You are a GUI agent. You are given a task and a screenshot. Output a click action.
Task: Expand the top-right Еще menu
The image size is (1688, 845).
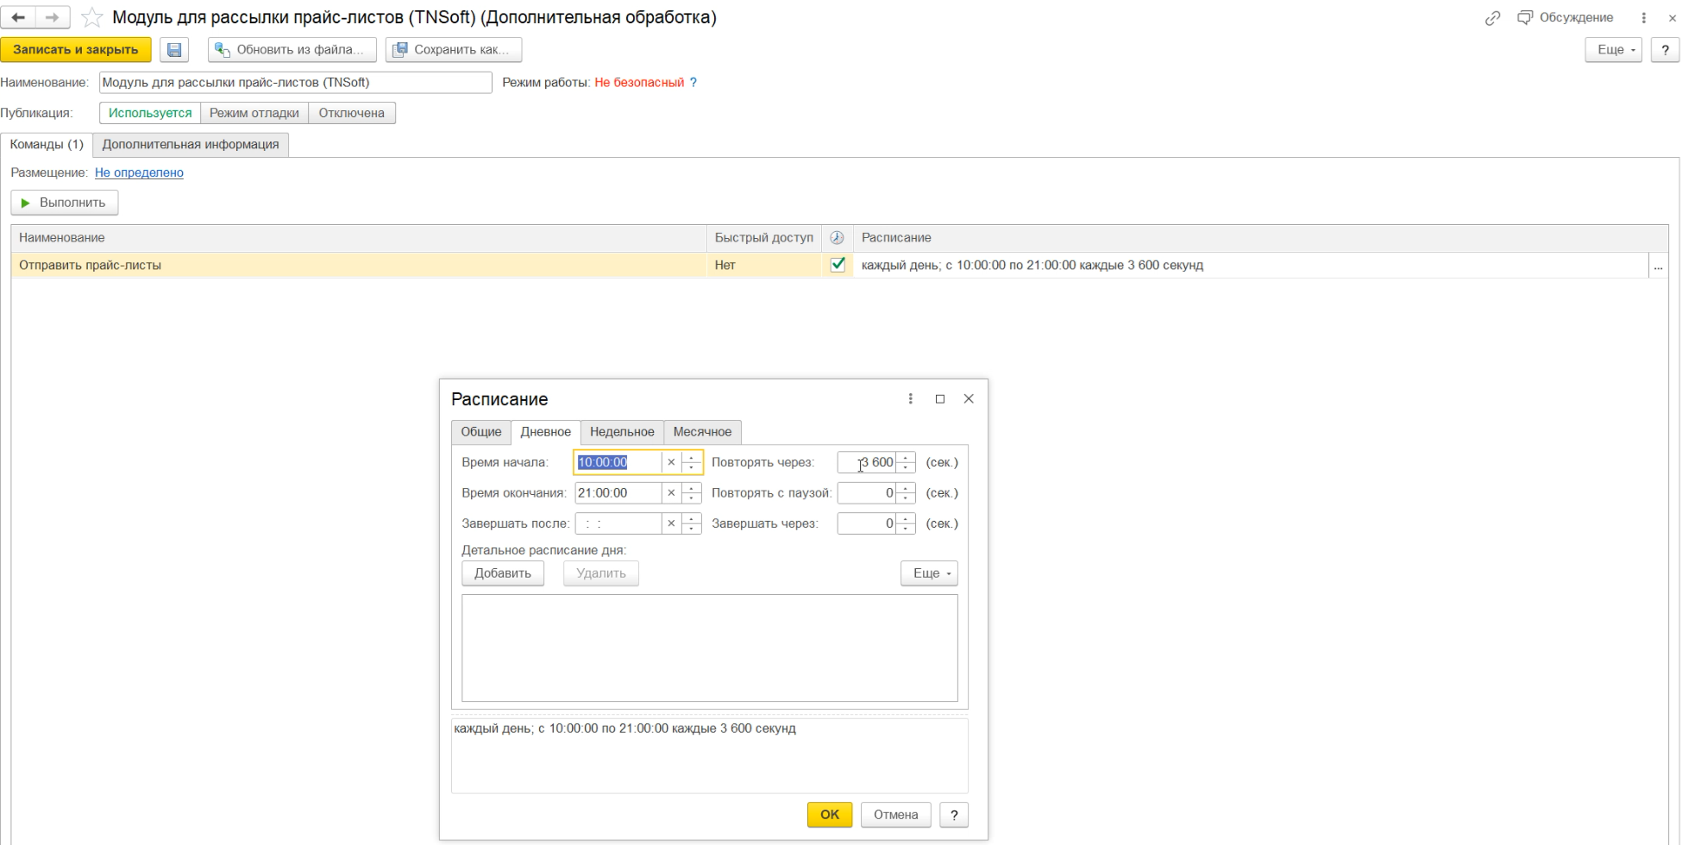(1613, 50)
